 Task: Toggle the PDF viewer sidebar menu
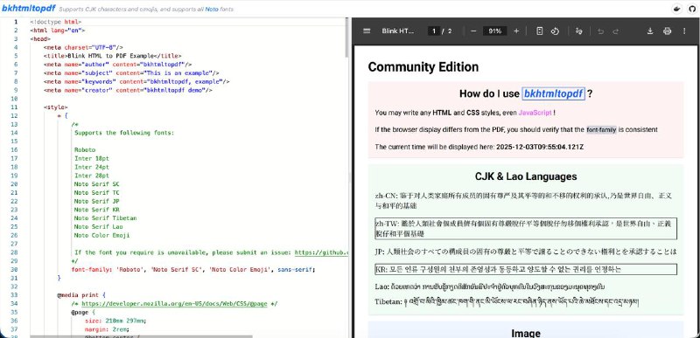(x=367, y=31)
